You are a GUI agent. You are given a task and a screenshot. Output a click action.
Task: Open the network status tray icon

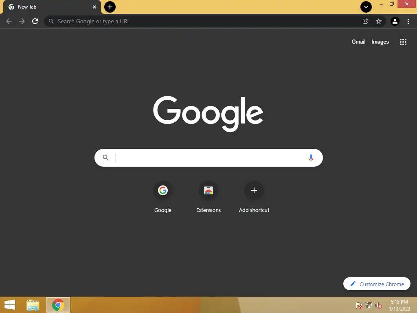[369, 305]
